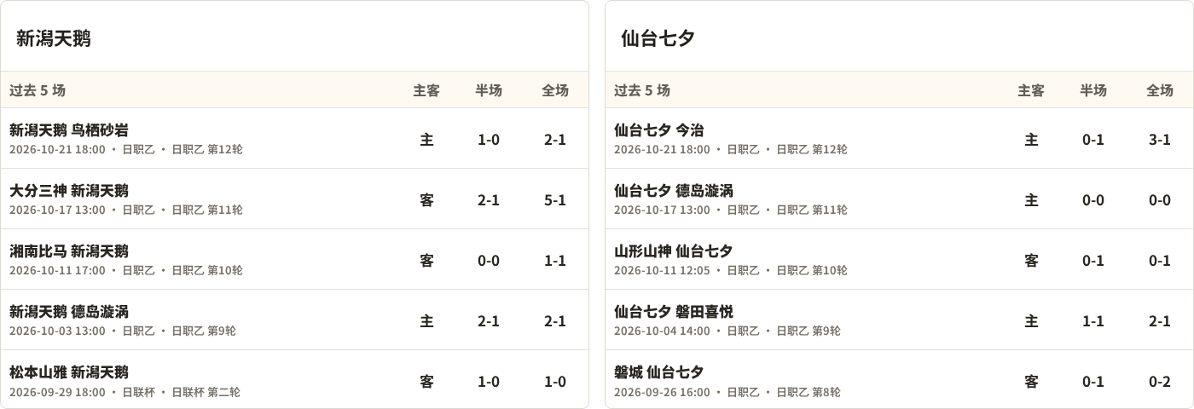This screenshot has height=409, width=1194.
Task: Open the 磐城 仙台七夕 match
Action: tap(899, 380)
